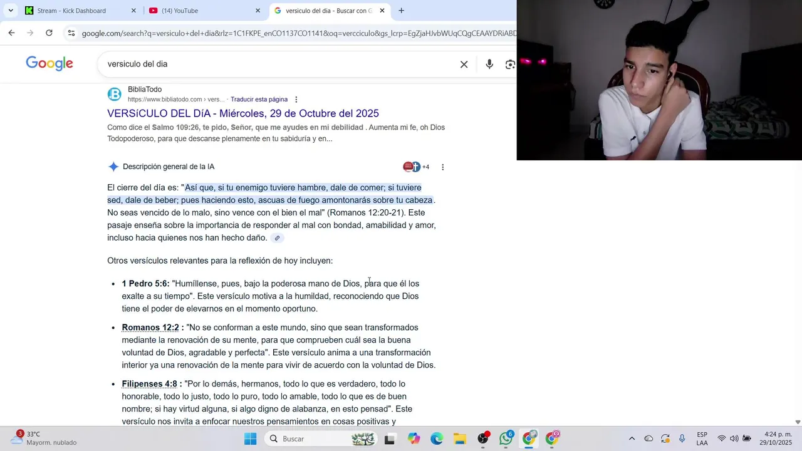Click the citation link icon after paragraph
The image size is (802, 451).
click(277, 238)
